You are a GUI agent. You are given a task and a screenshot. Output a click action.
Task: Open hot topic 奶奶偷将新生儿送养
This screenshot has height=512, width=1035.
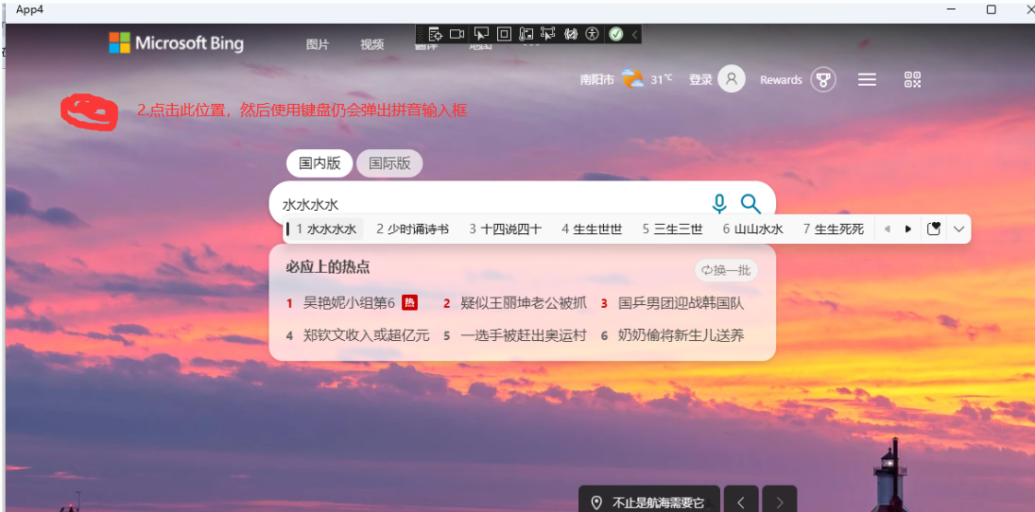[681, 336]
